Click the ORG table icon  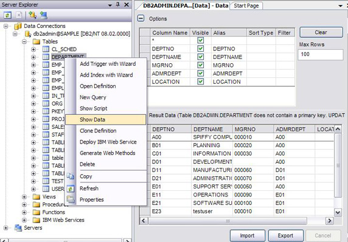[x=46, y=103]
